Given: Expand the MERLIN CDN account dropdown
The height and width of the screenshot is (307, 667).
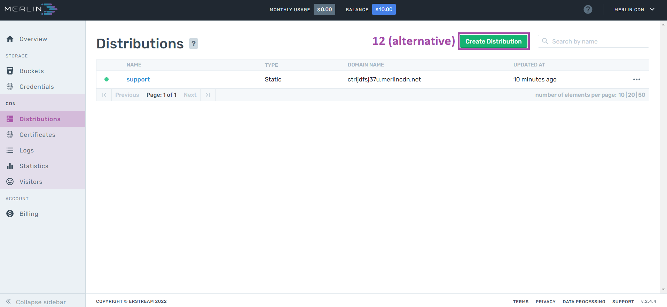Looking at the screenshot, I should pos(634,9).
